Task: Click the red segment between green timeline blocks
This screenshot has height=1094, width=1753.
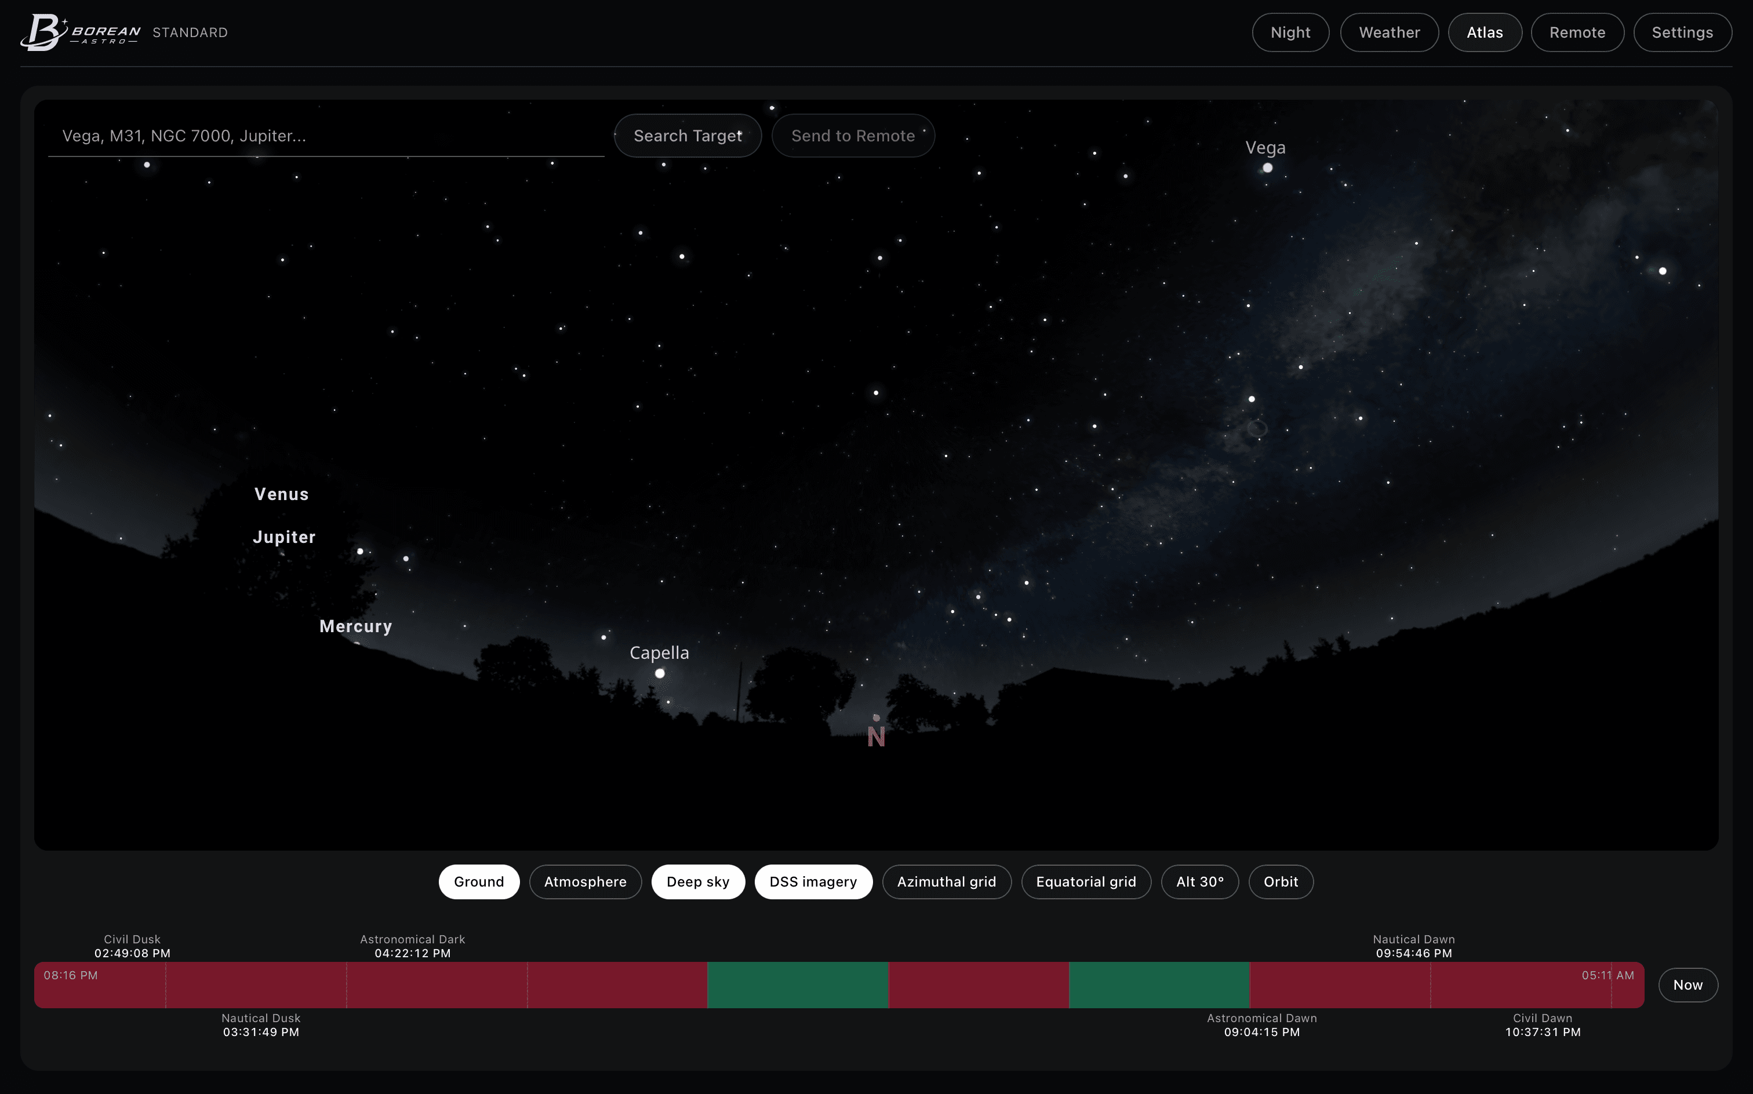Action: 979,984
